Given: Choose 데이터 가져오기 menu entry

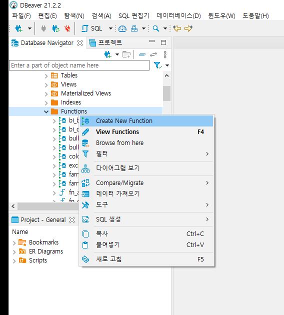Looking at the screenshot, I should point(146,193).
